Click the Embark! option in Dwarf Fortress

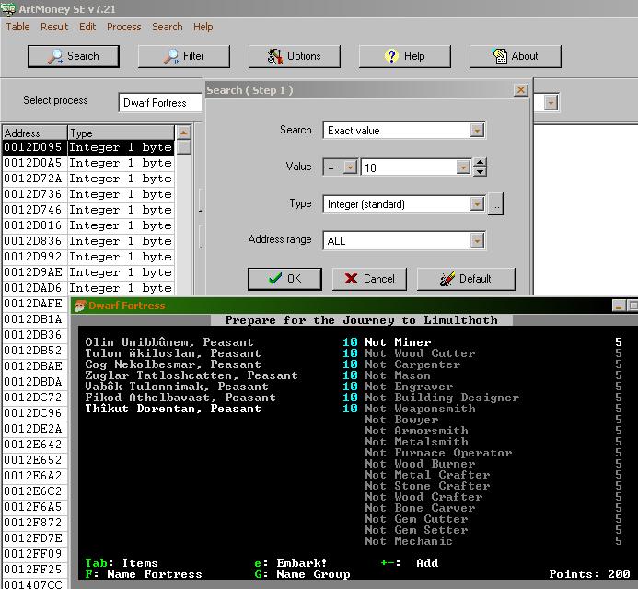click(291, 563)
